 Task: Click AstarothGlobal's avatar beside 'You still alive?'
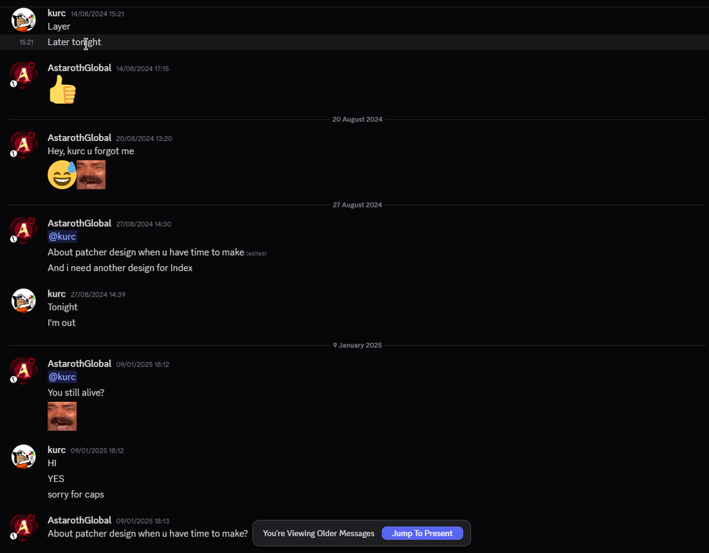click(23, 371)
